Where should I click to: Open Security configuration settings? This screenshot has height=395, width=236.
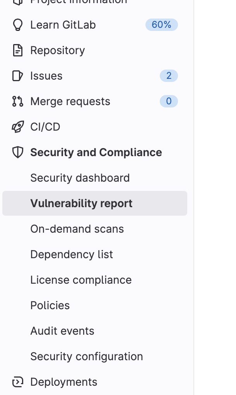pyautogui.click(x=87, y=356)
